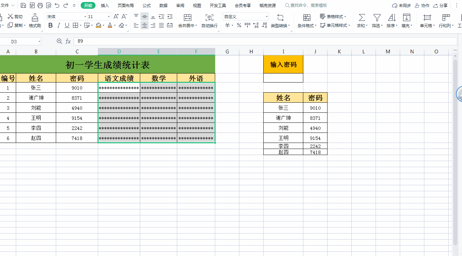Click Wrap Text (自动换行)
Viewport: 462px width, 256px height.
coord(209,21)
